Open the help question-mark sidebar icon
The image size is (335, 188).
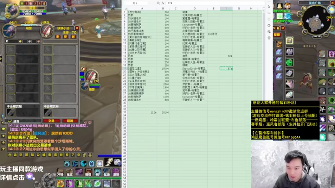pos(269,25)
